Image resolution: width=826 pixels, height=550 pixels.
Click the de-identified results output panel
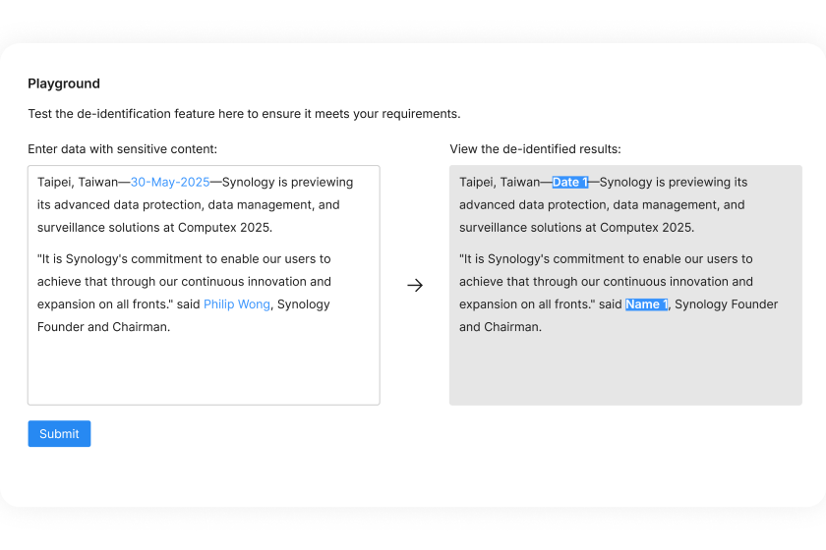pyautogui.click(x=625, y=285)
